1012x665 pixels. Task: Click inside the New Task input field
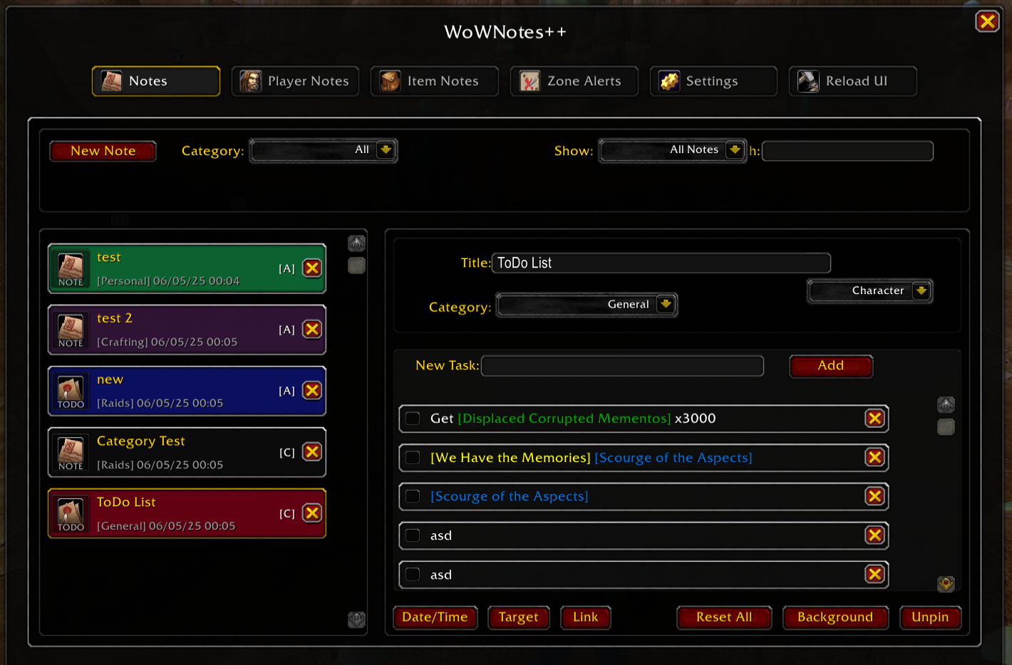(621, 365)
